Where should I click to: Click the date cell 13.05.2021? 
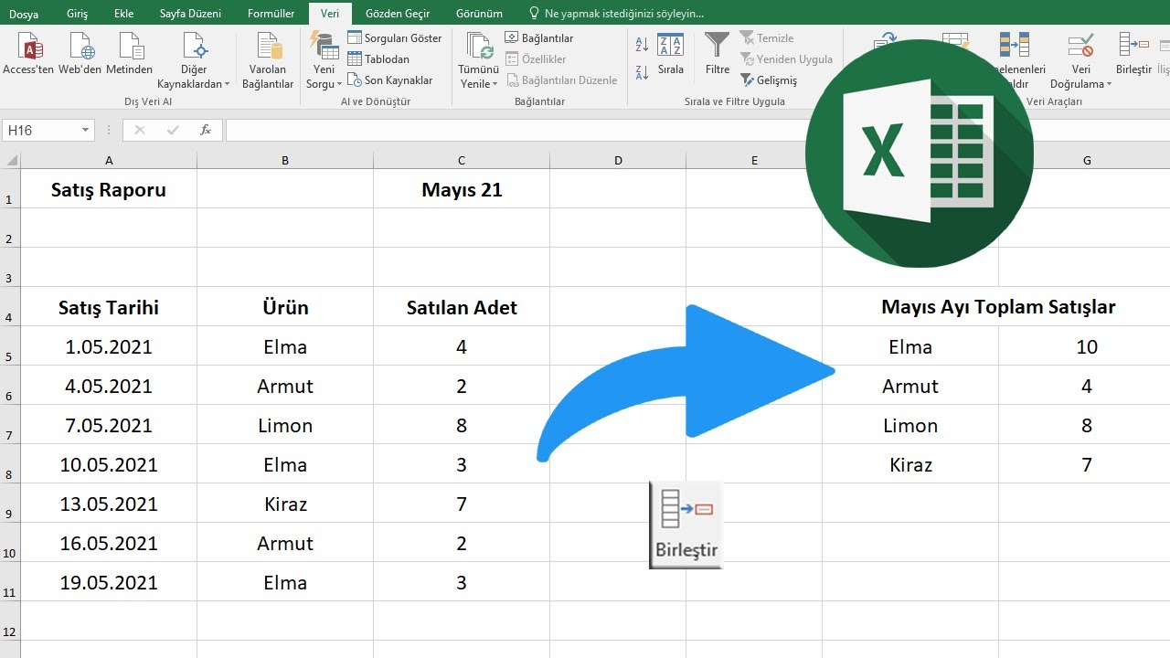click(109, 504)
